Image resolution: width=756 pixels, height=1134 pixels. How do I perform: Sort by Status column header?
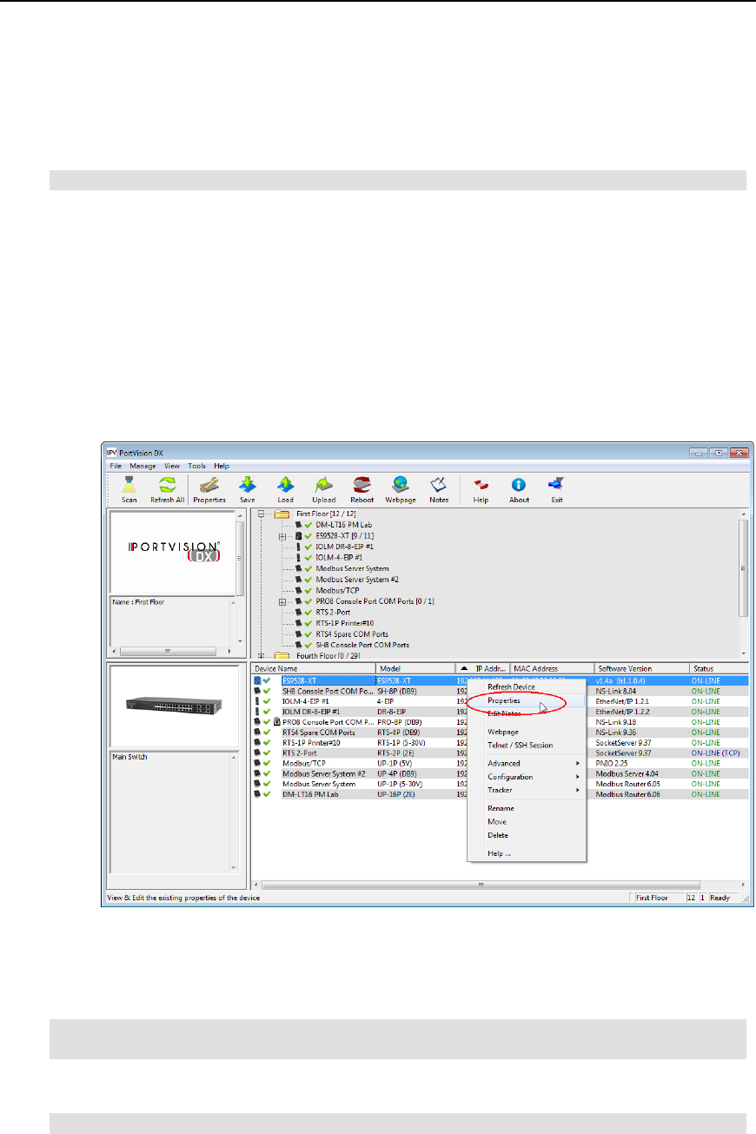coord(718,668)
